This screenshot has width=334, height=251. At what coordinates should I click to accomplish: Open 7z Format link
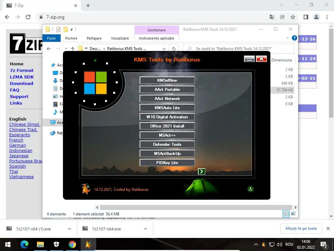tap(22, 71)
